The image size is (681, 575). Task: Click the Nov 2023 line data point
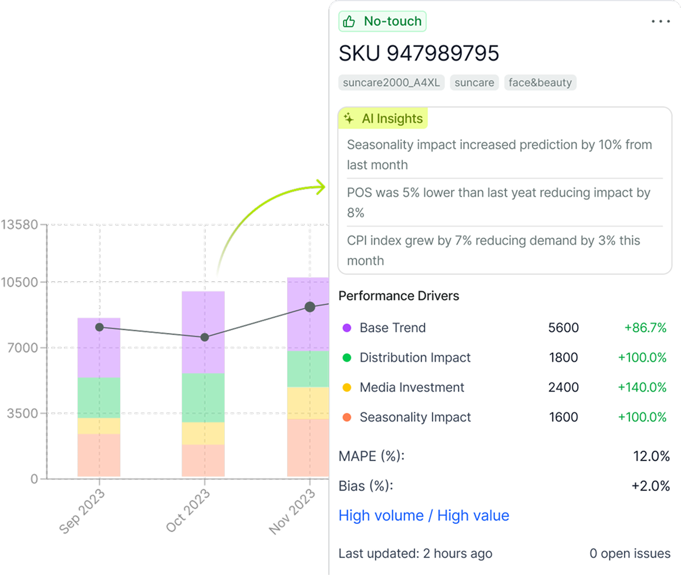coord(309,307)
